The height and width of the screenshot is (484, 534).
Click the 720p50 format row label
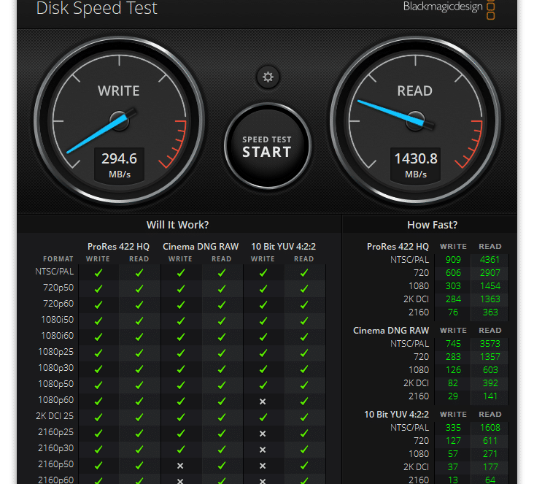pyautogui.click(x=58, y=288)
